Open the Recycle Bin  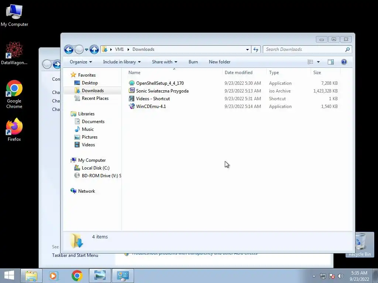point(360,245)
